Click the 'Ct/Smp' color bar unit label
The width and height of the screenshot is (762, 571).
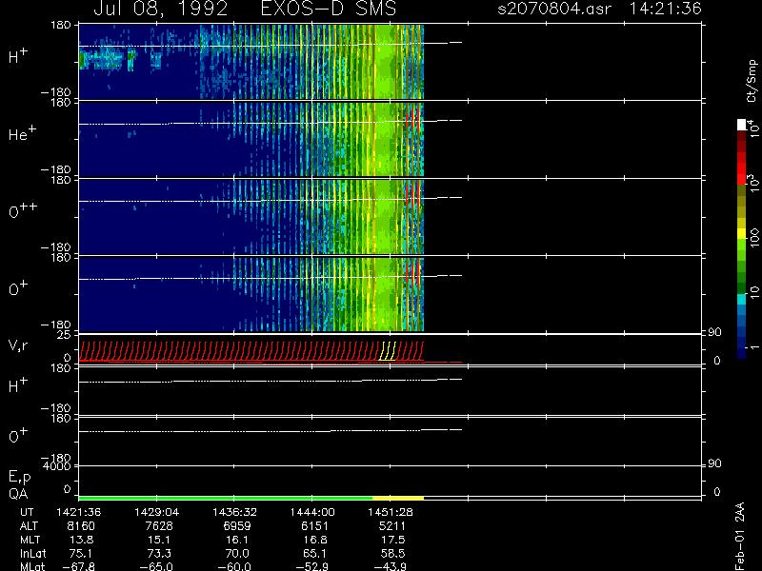(752, 81)
